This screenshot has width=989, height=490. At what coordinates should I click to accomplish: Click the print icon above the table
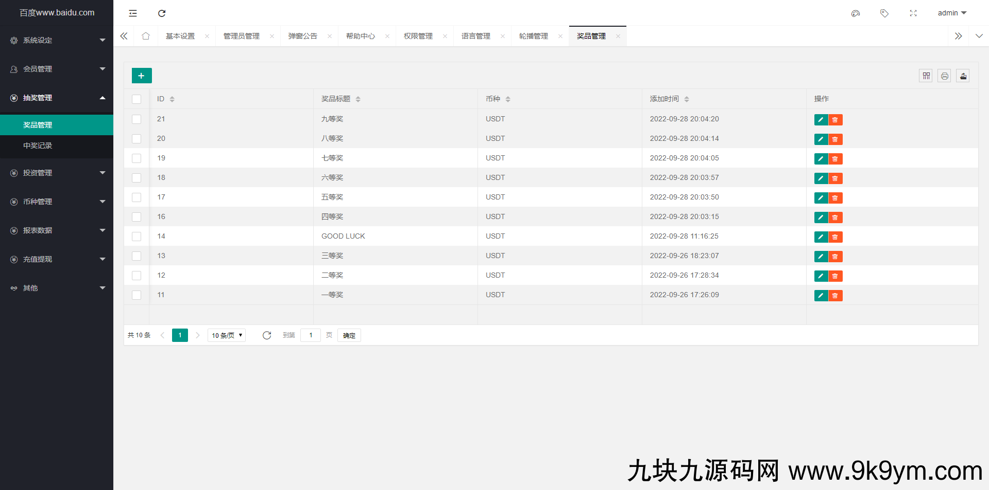944,76
